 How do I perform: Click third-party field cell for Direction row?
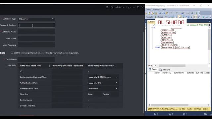click(x=67, y=94)
